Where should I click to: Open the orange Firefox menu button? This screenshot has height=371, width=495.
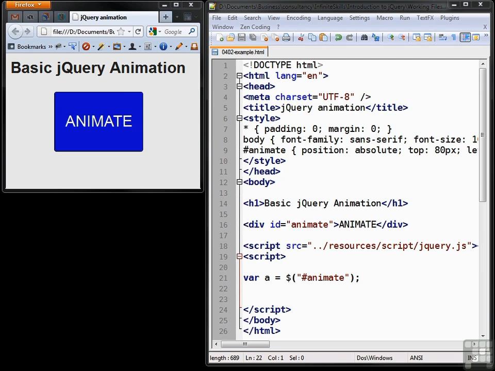(28, 5)
